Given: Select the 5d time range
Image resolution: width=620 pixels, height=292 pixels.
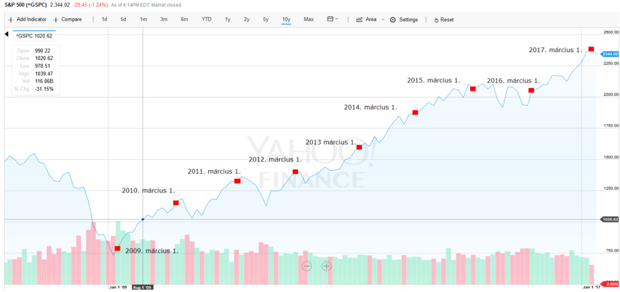Looking at the screenshot, I should pos(124,19).
